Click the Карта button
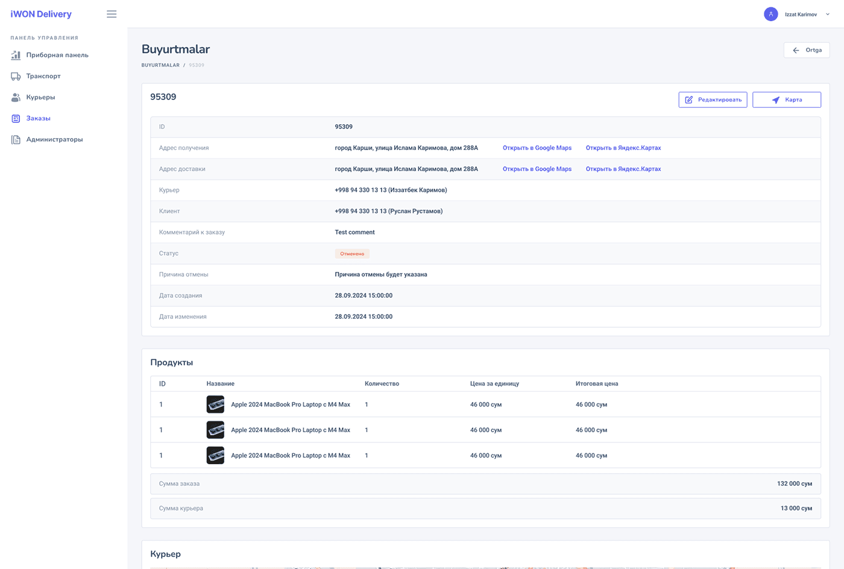Viewport: 844px width, 569px height. point(787,99)
